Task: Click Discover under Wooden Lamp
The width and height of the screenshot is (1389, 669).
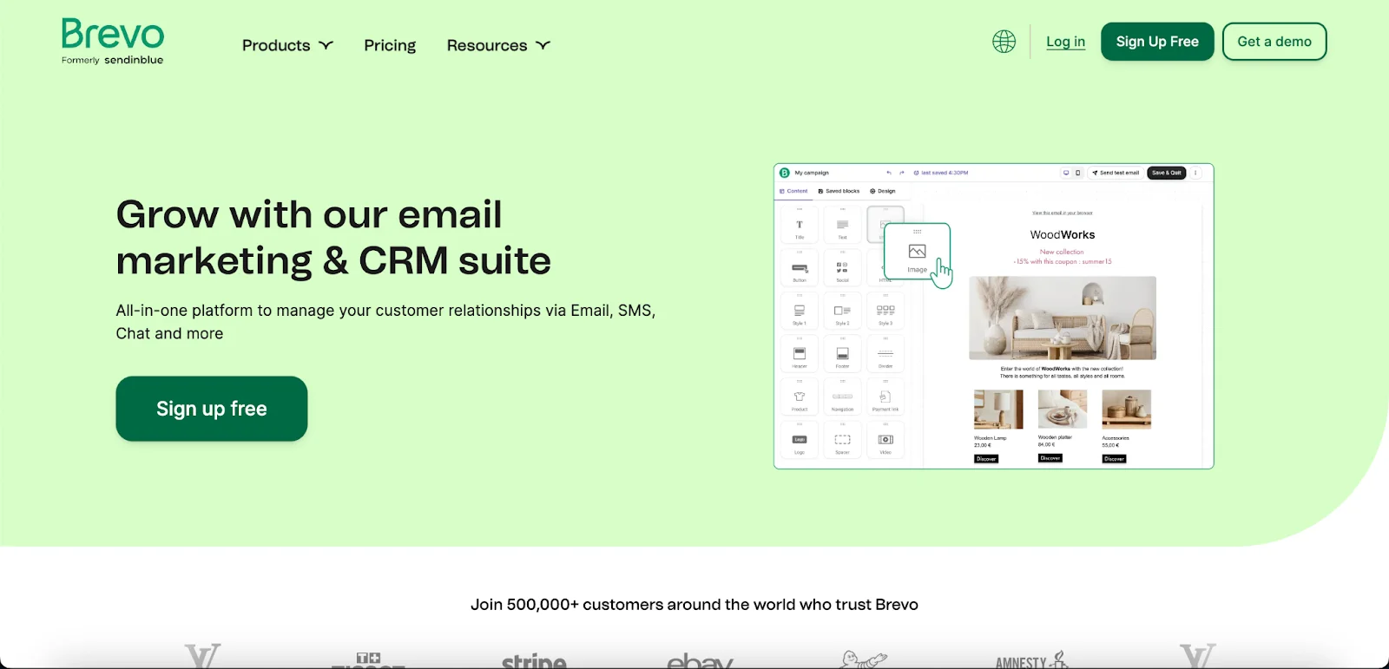Action: click(986, 459)
